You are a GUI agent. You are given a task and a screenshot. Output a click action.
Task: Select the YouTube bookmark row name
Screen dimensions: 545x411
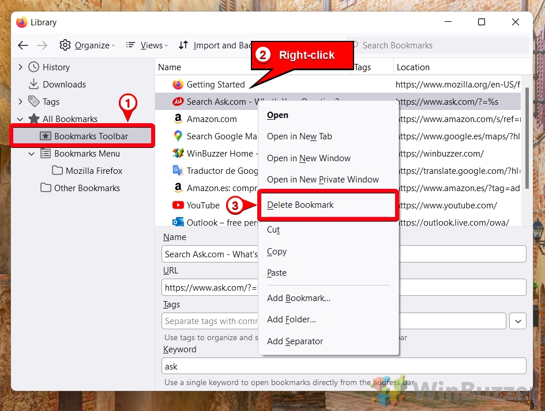tap(203, 205)
